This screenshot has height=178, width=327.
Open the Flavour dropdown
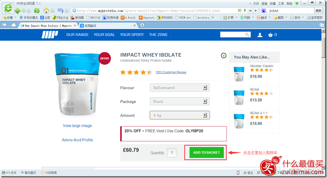point(180,88)
